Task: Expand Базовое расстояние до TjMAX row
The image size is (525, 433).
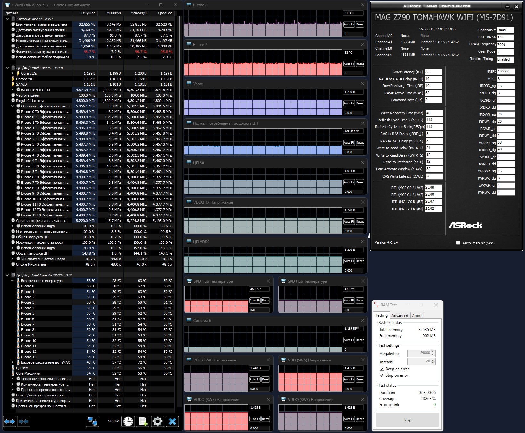Action: (x=12, y=362)
